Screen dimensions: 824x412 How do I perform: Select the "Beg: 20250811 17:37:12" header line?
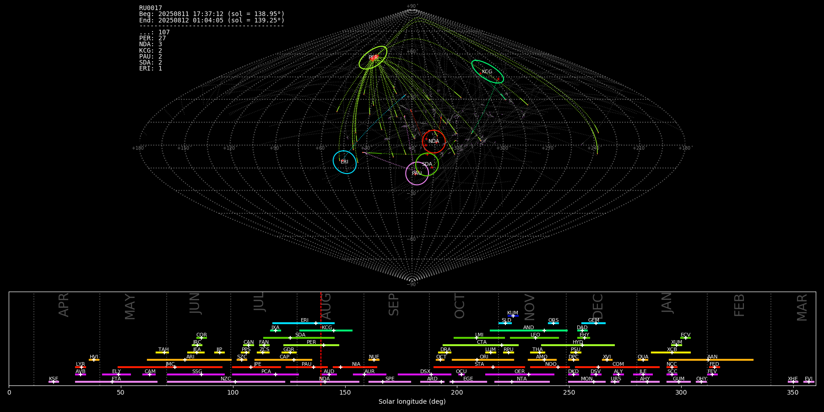click(x=212, y=14)
